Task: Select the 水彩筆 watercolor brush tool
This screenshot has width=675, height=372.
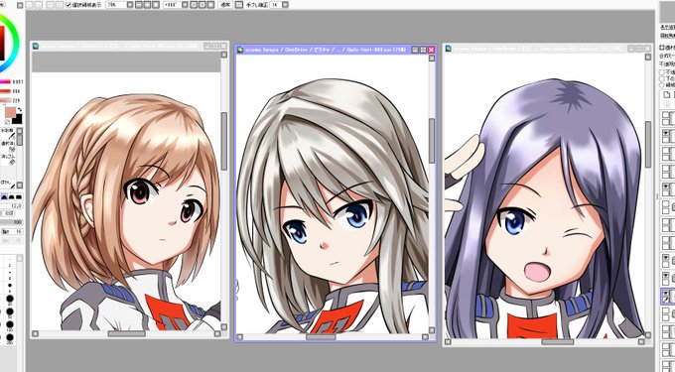Action: click(x=8, y=133)
